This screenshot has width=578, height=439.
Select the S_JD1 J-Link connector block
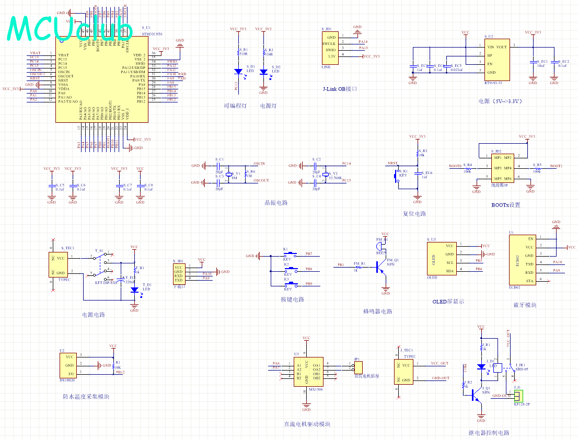click(330, 48)
